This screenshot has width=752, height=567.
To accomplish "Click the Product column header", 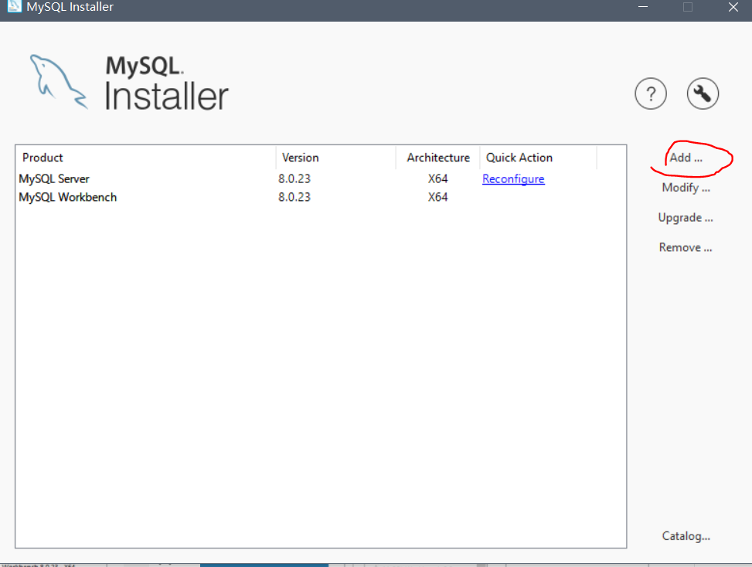I will (146, 158).
